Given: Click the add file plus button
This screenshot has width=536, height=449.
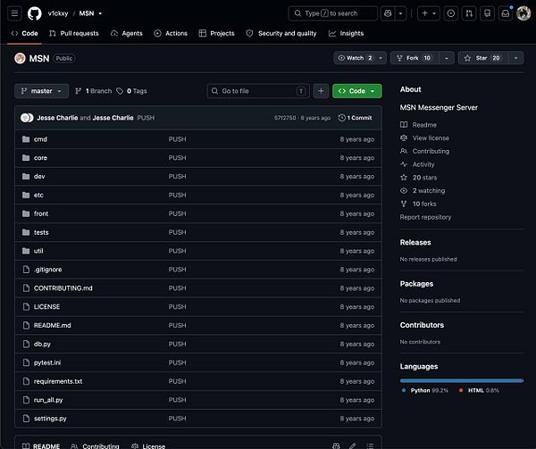Looking at the screenshot, I should point(321,91).
